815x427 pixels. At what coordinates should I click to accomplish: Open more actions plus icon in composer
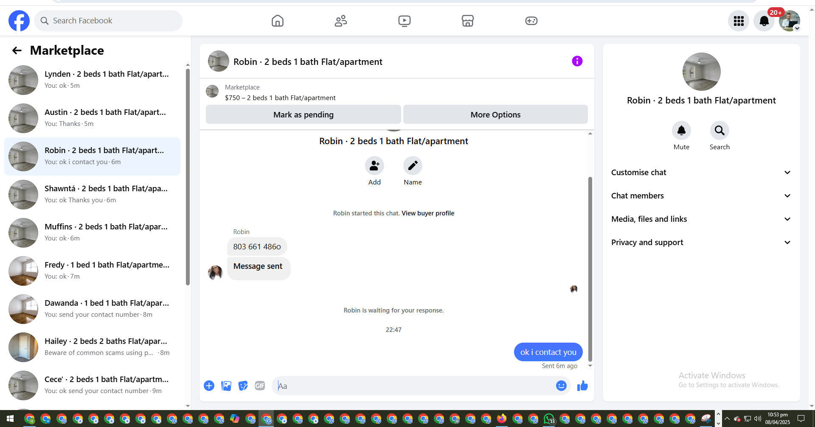[209, 386]
